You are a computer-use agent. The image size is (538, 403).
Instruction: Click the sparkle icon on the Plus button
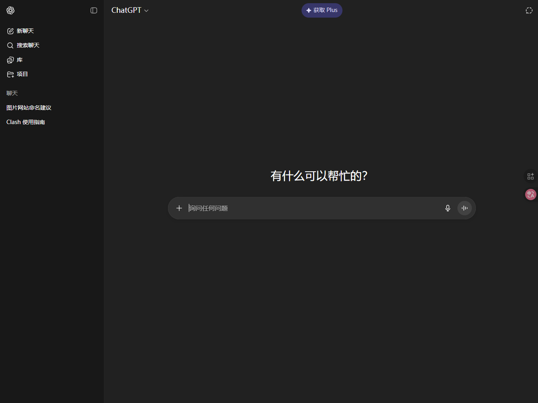(x=309, y=10)
